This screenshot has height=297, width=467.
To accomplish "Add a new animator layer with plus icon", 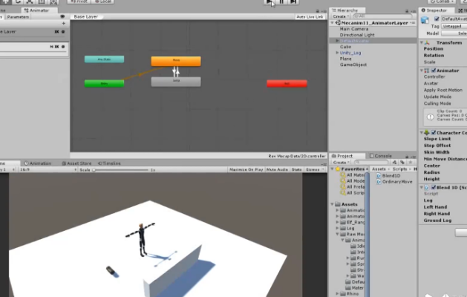I will [x=63, y=23].
